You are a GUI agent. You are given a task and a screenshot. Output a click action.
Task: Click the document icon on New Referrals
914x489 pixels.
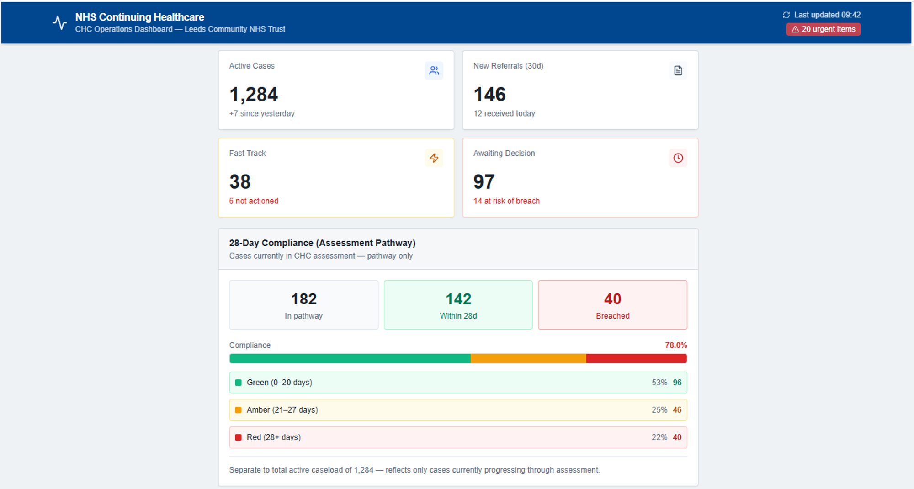coord(678,70)
